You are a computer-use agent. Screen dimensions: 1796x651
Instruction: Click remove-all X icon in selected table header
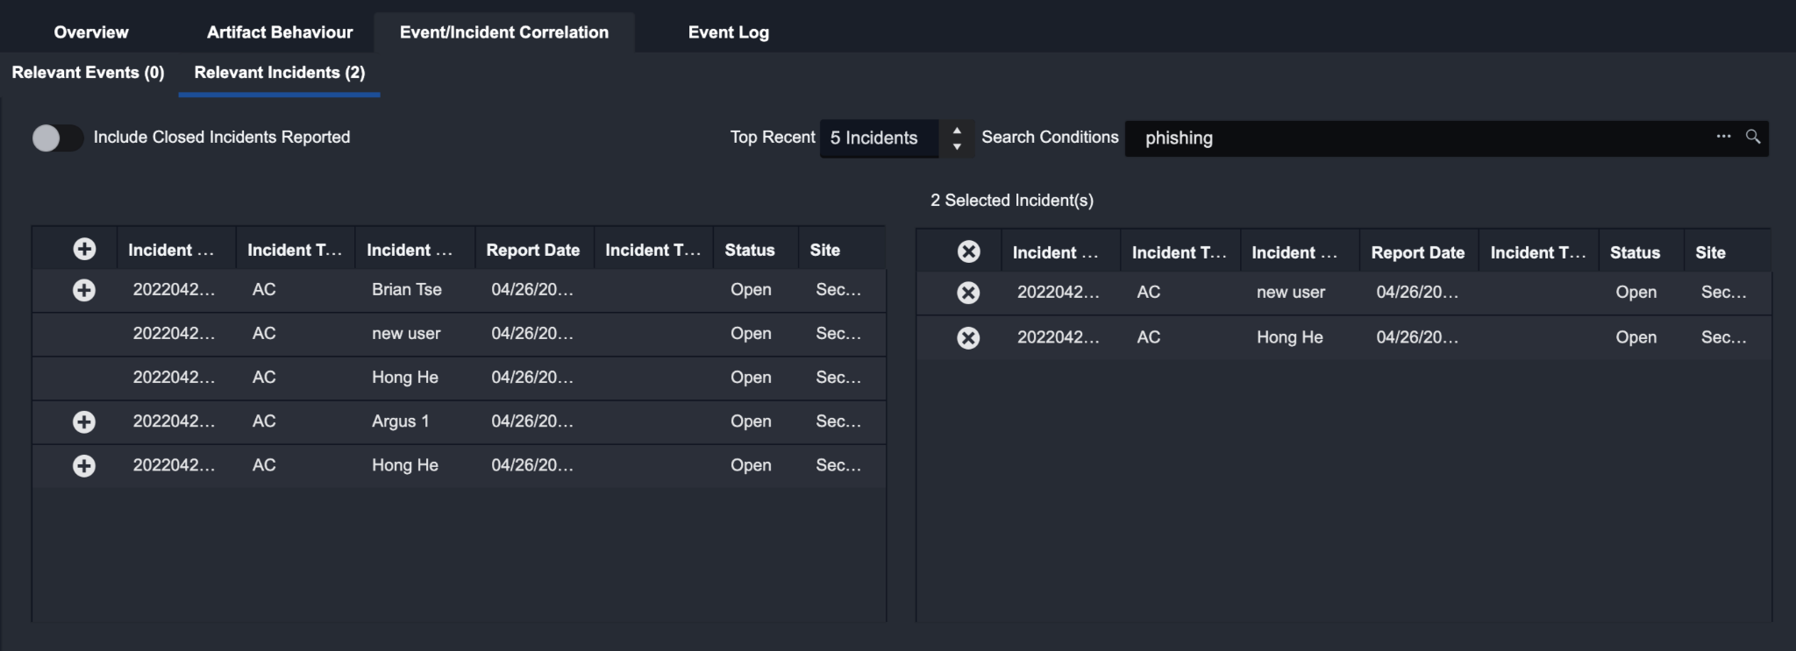pyautogui.click(x=968, y=252)
